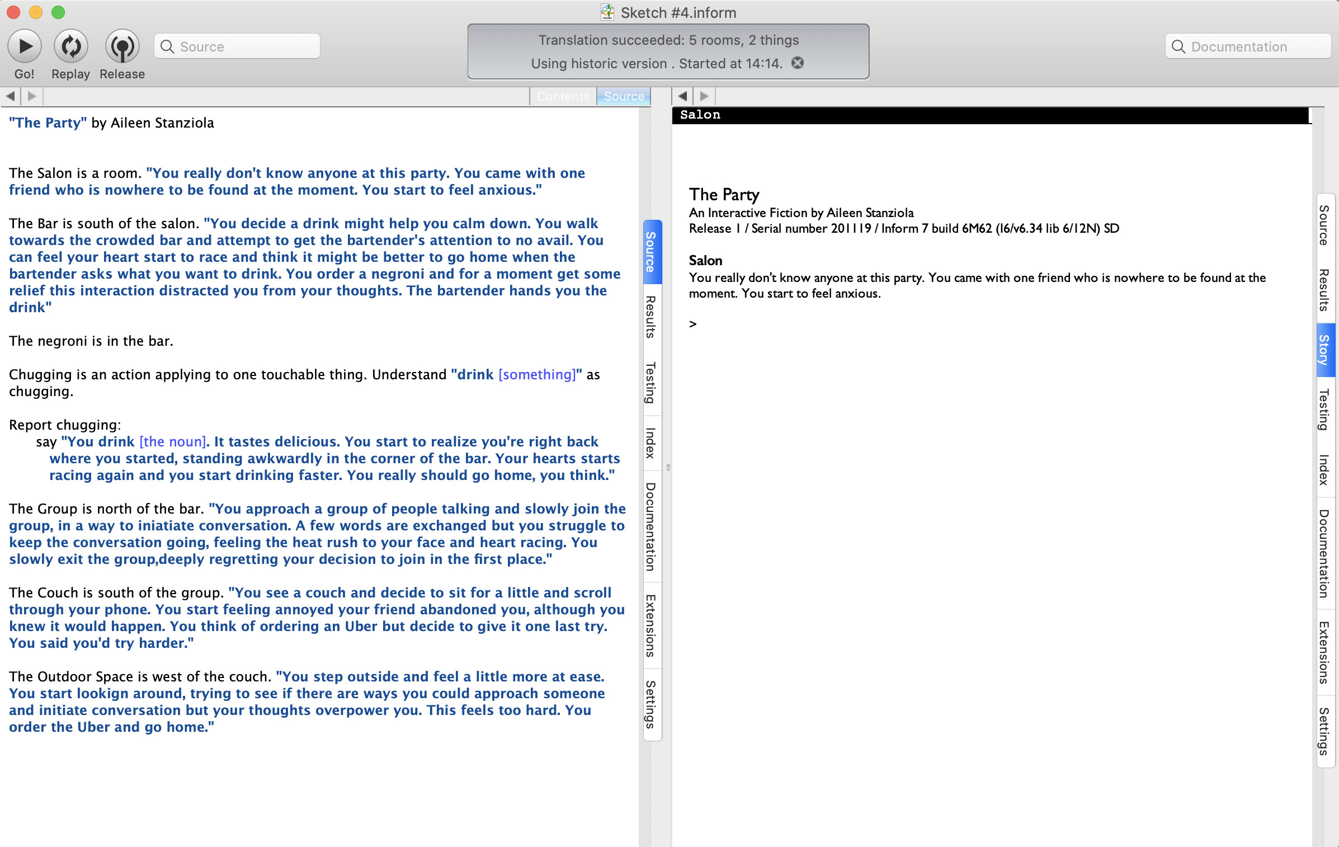Image resolution: width=1339 pixels, height=847 pixels.
Task: Open the Index tab in left panel
Action: [651, 443]
